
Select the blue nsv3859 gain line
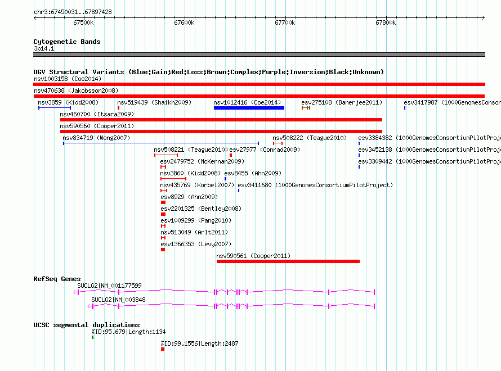point(55,108)
